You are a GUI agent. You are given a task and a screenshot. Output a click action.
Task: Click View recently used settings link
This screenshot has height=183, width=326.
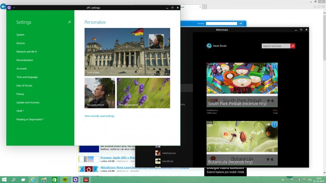[99, 116]
